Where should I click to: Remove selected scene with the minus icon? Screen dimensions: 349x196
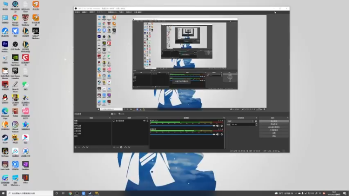click(x=79, y=147)
